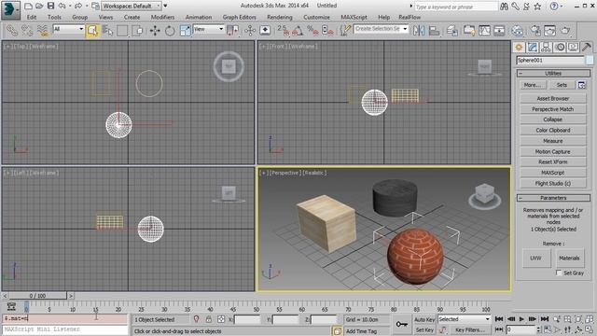597x336 pixels.
Task: Expand the Quick Access toolbar arrow
Action: pyautogui.click(x=165, y=6)
